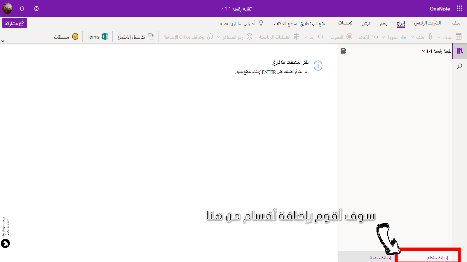Switch to the رسم (Draw) tab

(384, 23)
